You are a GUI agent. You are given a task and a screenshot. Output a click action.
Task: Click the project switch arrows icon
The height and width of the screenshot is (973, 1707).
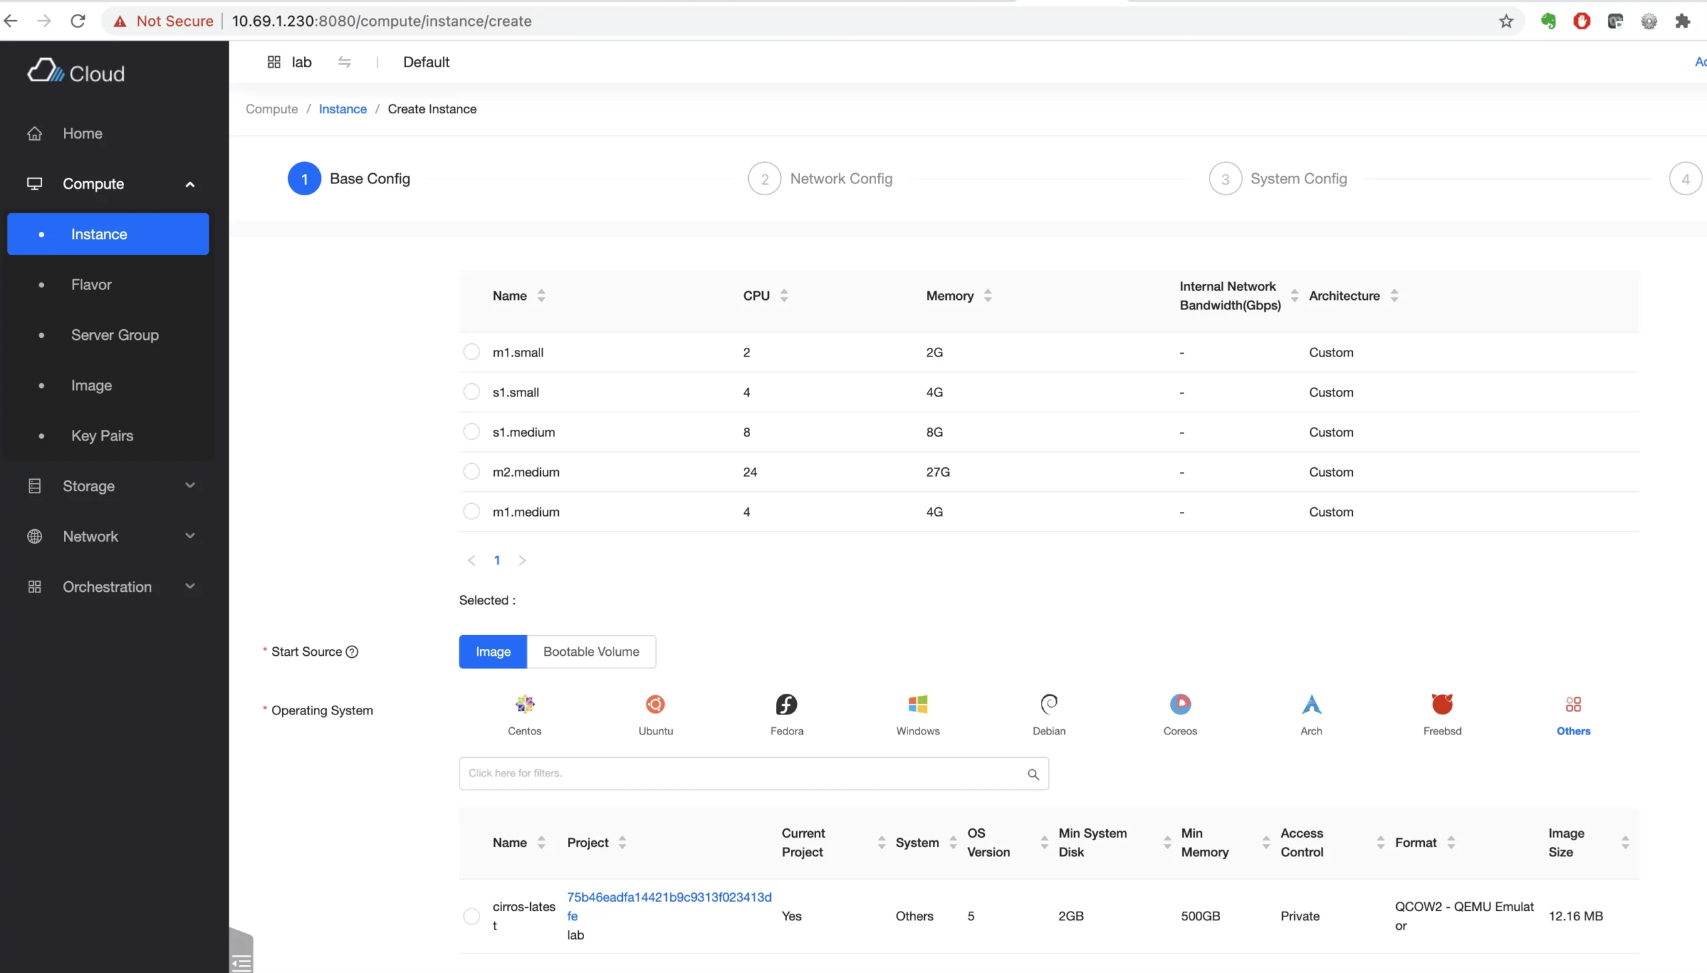point(344,62)
